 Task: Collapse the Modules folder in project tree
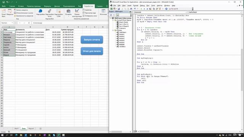[x=113, y=30]
